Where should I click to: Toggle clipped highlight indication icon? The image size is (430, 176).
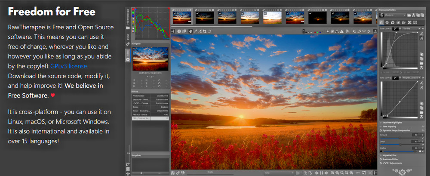(x=342, y=31)
